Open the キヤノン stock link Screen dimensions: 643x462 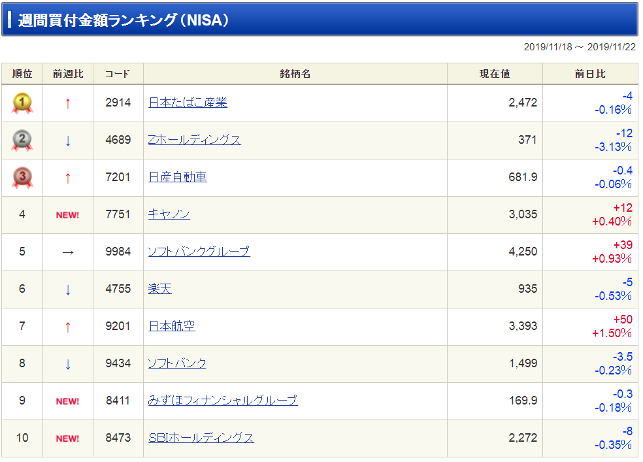[x=169, y=214]
